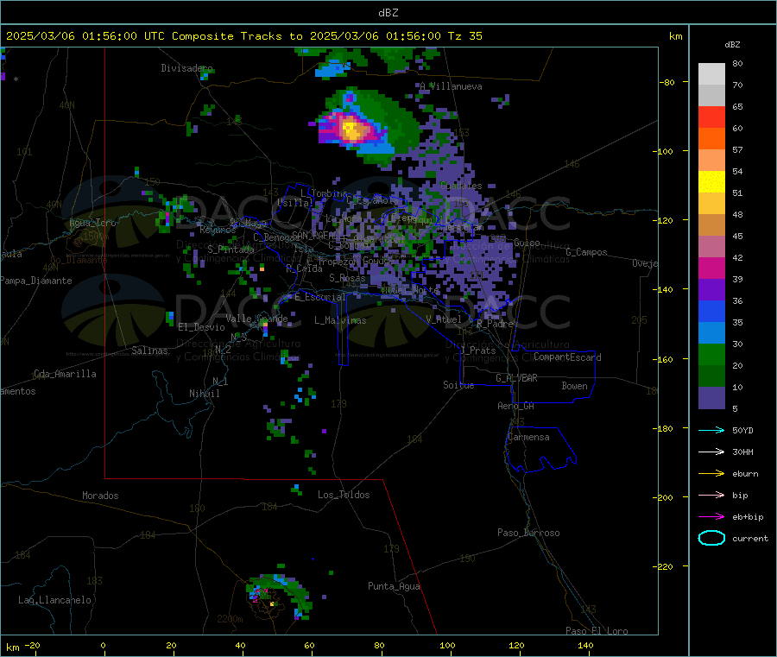Click the V_Atuel location label

[x=443, y=319]
